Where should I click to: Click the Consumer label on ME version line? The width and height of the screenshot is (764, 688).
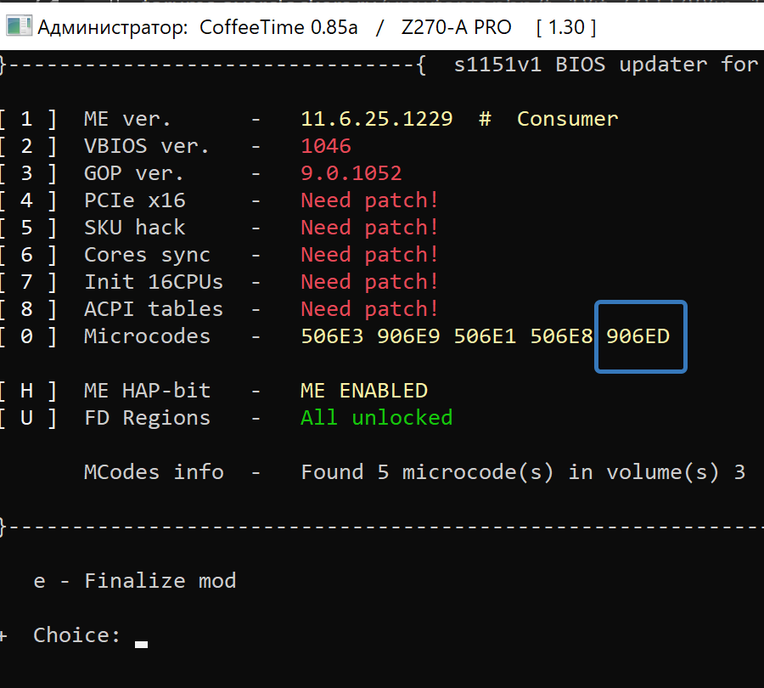click(x=568, y=119)
